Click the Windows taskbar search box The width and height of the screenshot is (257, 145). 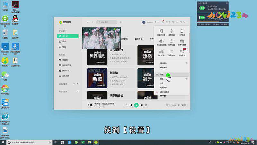tap(29, 142)
